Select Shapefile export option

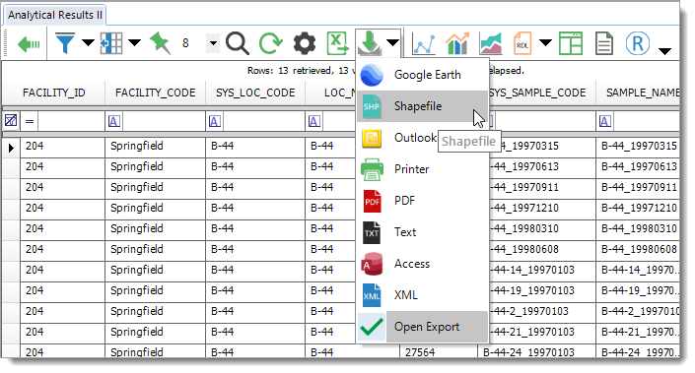(x=422, y=106)
